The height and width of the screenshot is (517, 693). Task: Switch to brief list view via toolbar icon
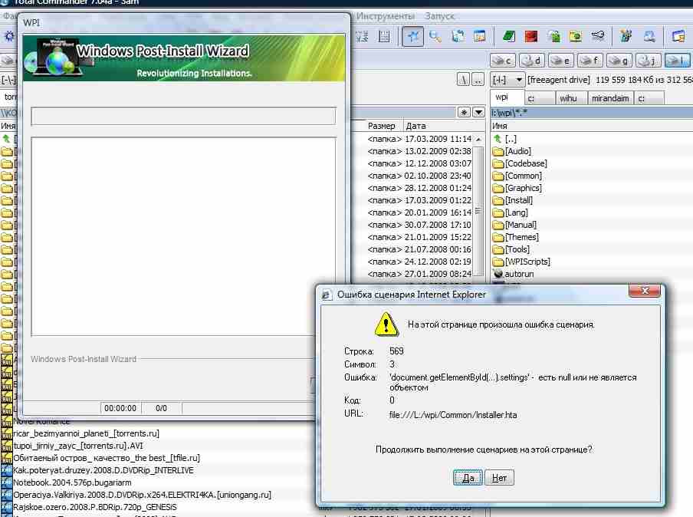coord(363,36)
